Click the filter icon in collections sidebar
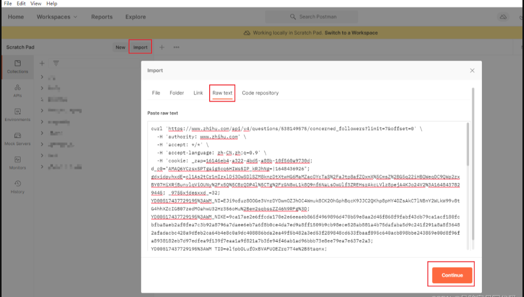The image size is (524, 297). point(56,63)
